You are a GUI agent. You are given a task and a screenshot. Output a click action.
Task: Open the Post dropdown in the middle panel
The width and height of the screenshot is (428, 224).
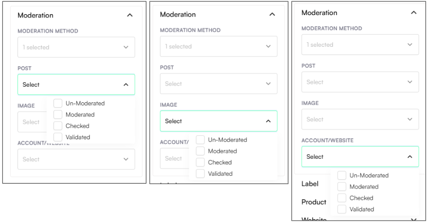218,84
